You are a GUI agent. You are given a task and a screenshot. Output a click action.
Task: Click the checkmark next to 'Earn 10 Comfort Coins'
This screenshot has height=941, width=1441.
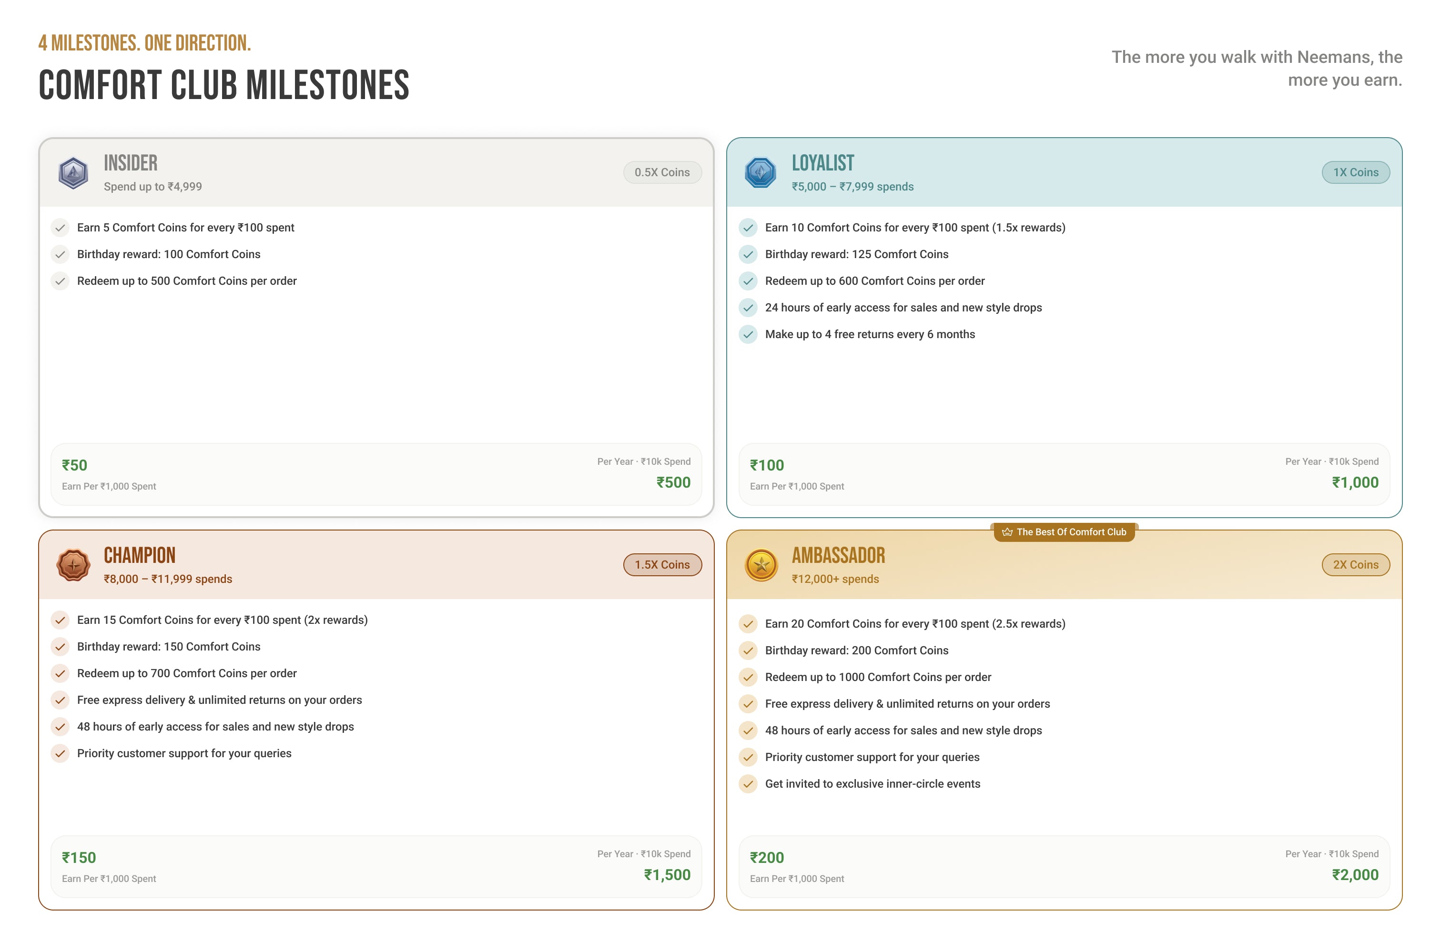tap(748, 228)
